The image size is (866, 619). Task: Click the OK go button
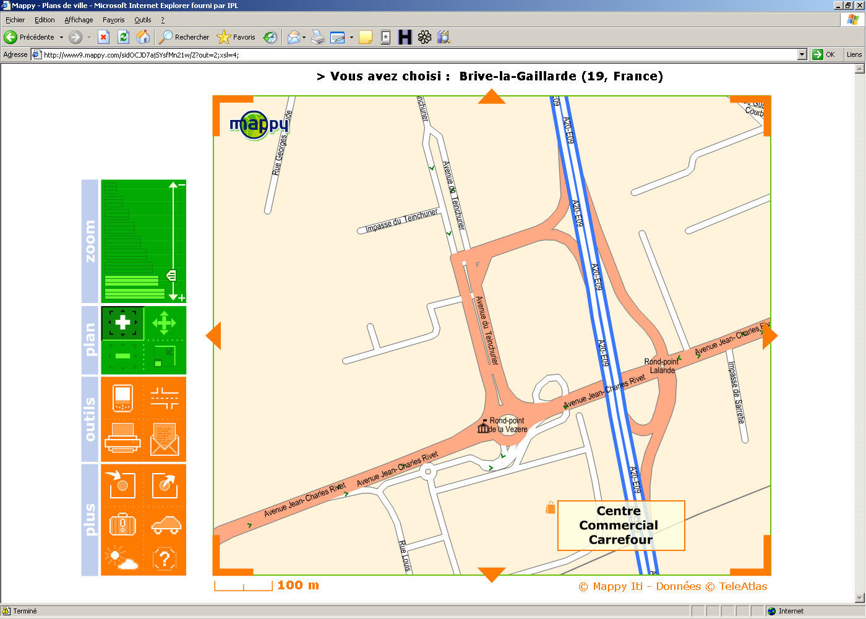click(x=824, y=54)
